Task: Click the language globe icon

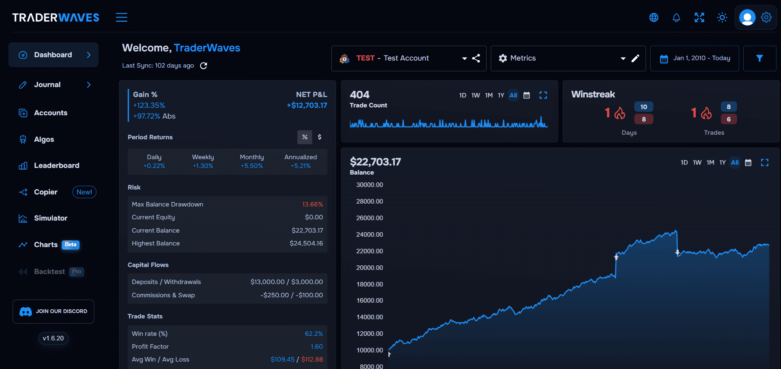Action: point(653,17)
